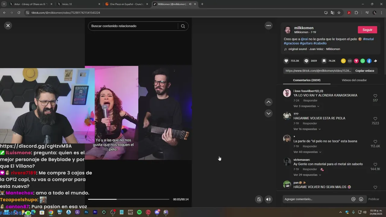The width and height of the screenshot is (386, 217).
Task: Send to friends with red paper-plane icon
Action: [356, 61]
